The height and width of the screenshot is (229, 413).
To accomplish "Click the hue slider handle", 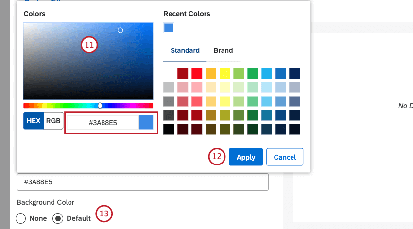I will pyautogui.click(x=100, y=105).
